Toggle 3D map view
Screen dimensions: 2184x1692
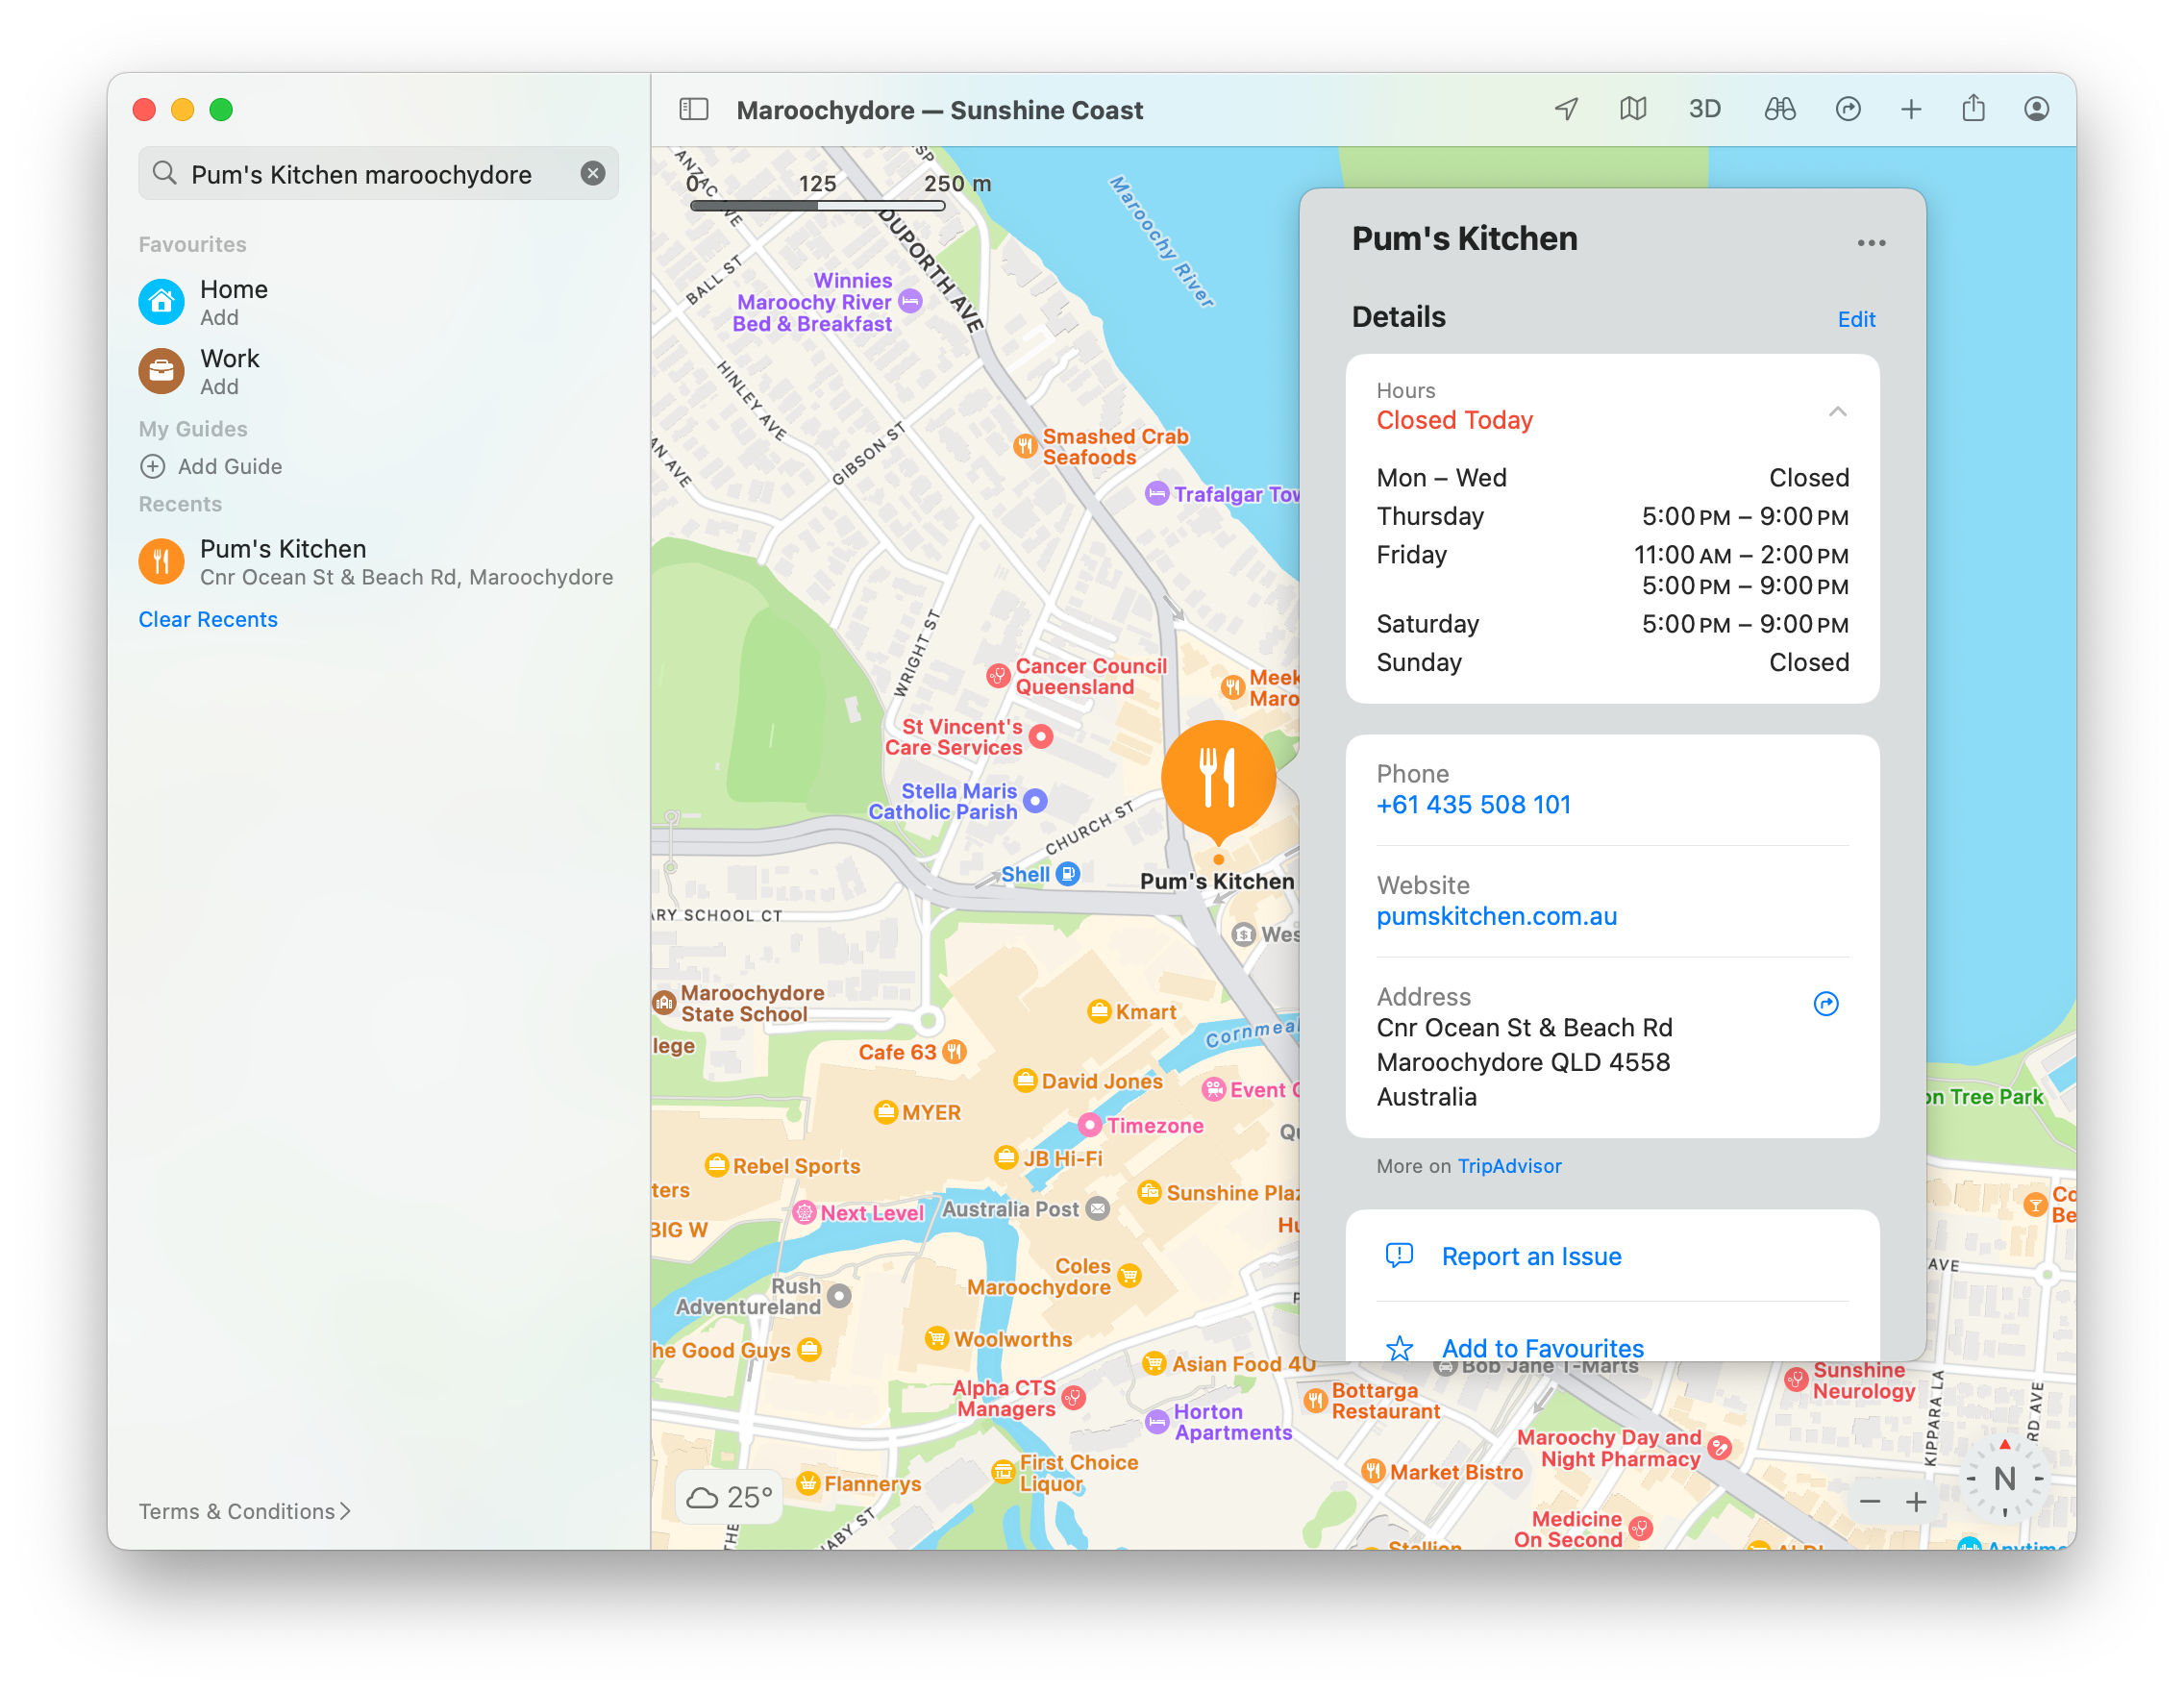coord(1704,109)
